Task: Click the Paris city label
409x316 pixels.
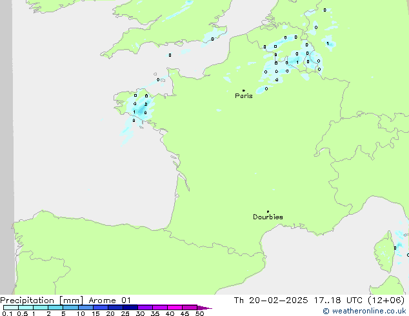Action: tap(244, 96)
